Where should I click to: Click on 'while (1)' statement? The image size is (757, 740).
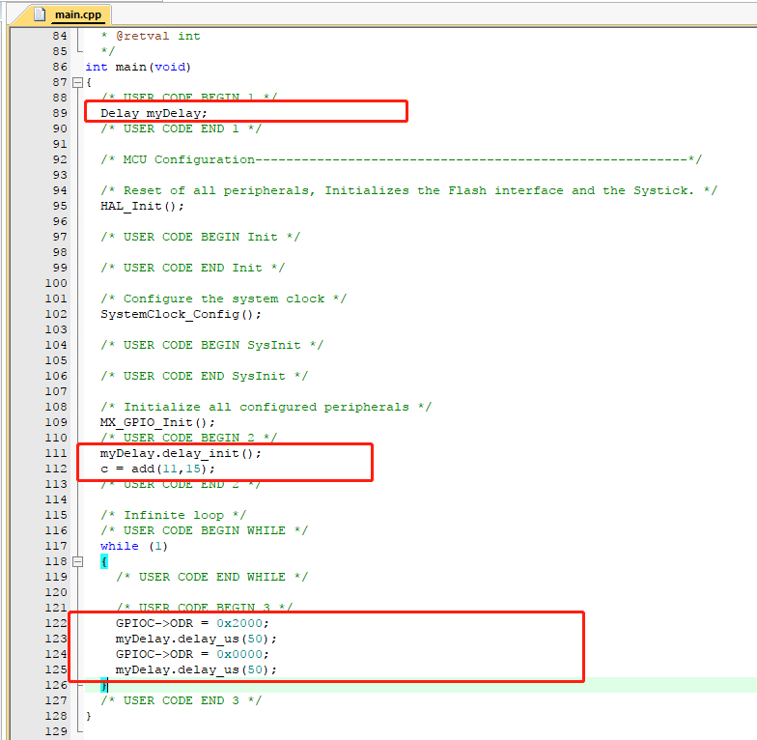133,547
